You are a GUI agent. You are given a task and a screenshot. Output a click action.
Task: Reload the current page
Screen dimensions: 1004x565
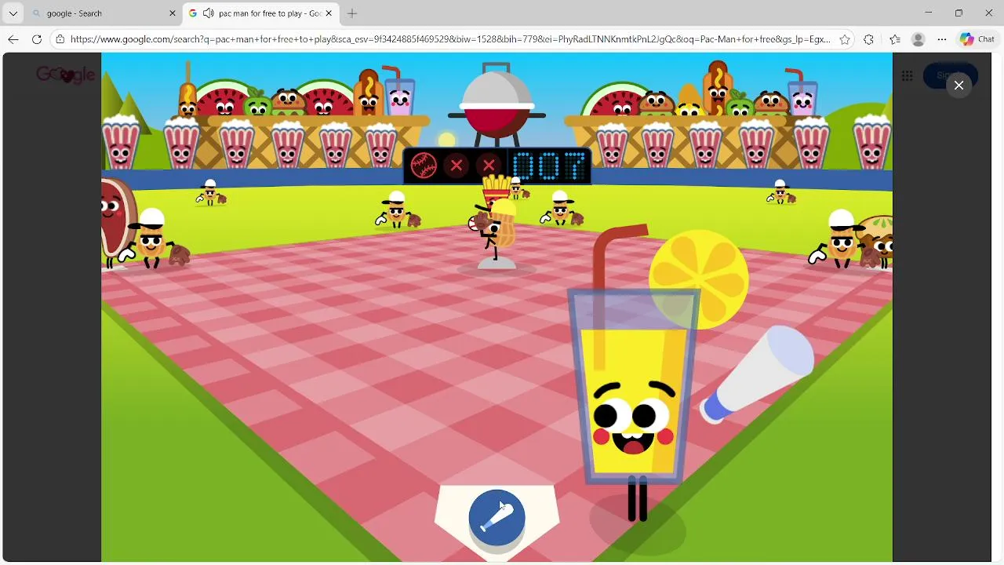37,39
